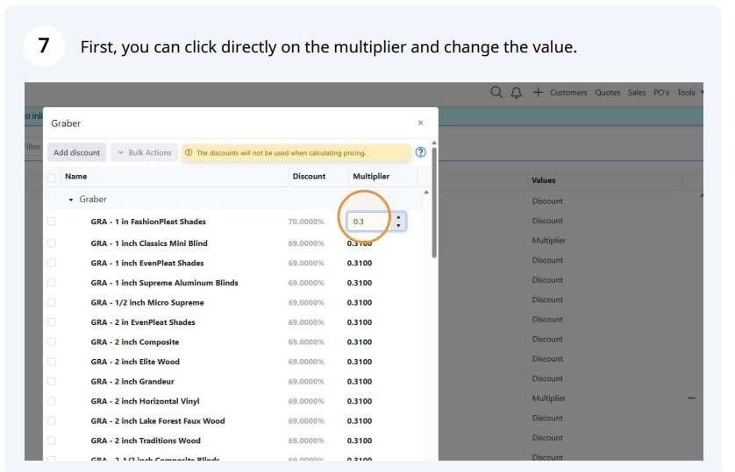
Task: Sort by Name column header
Action: coord(76,176)
